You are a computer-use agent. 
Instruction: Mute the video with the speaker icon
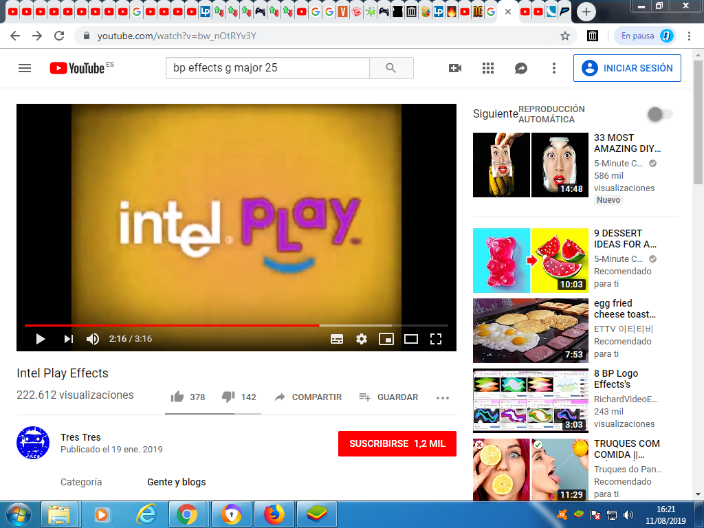[x=93, y=338]
